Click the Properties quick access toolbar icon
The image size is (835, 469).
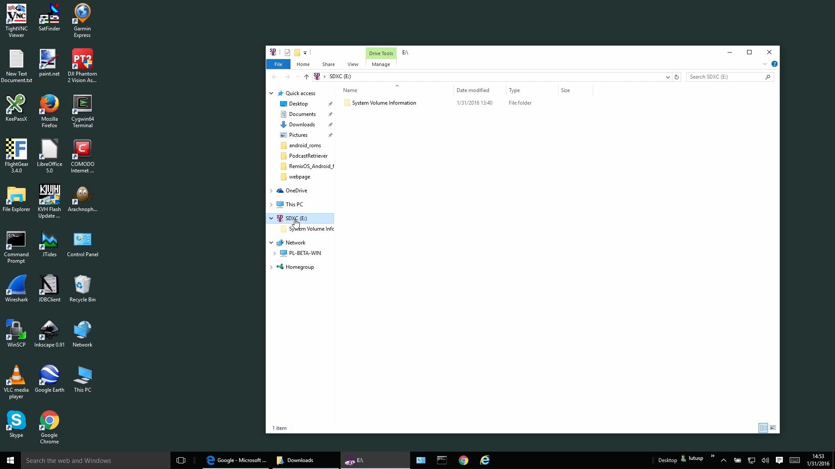[287, 53]
